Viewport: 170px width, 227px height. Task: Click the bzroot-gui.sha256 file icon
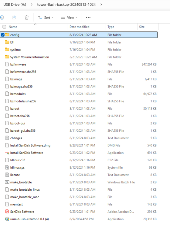[x=7, y=130]
